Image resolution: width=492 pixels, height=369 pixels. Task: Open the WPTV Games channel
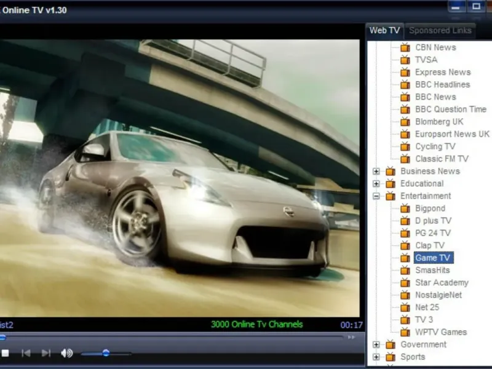[441, 332]
